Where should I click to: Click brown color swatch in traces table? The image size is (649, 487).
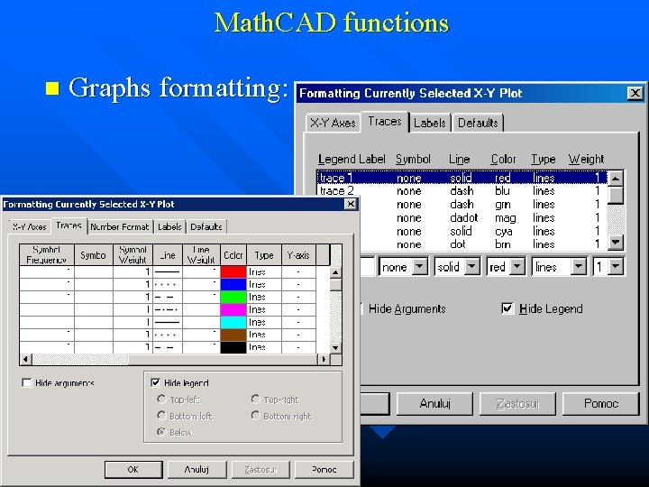pos(233,335)
